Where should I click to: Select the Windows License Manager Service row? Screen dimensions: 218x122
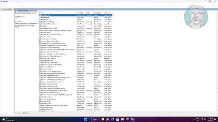click(x=76, y=71)
